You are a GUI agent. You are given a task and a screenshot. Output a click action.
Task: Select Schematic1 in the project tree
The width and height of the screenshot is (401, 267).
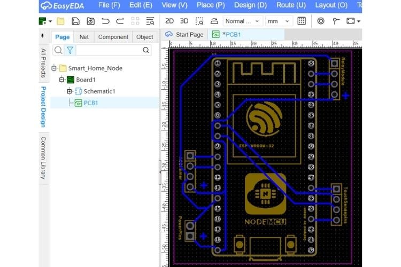pos(95,91)
